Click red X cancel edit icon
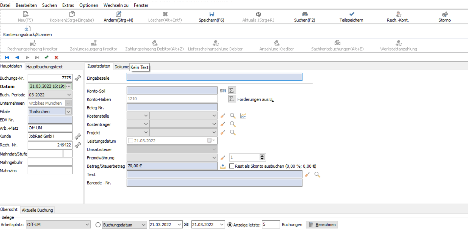The image size is (468, 229). pyautogui.click(x=56, y=57)
